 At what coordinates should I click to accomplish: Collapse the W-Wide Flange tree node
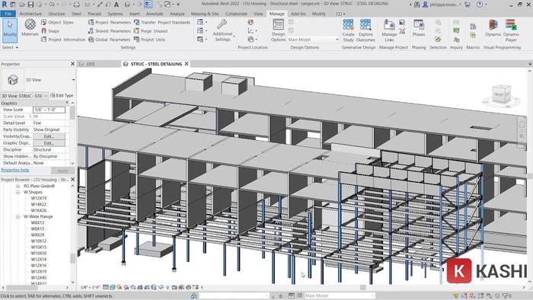pos(18,217)
